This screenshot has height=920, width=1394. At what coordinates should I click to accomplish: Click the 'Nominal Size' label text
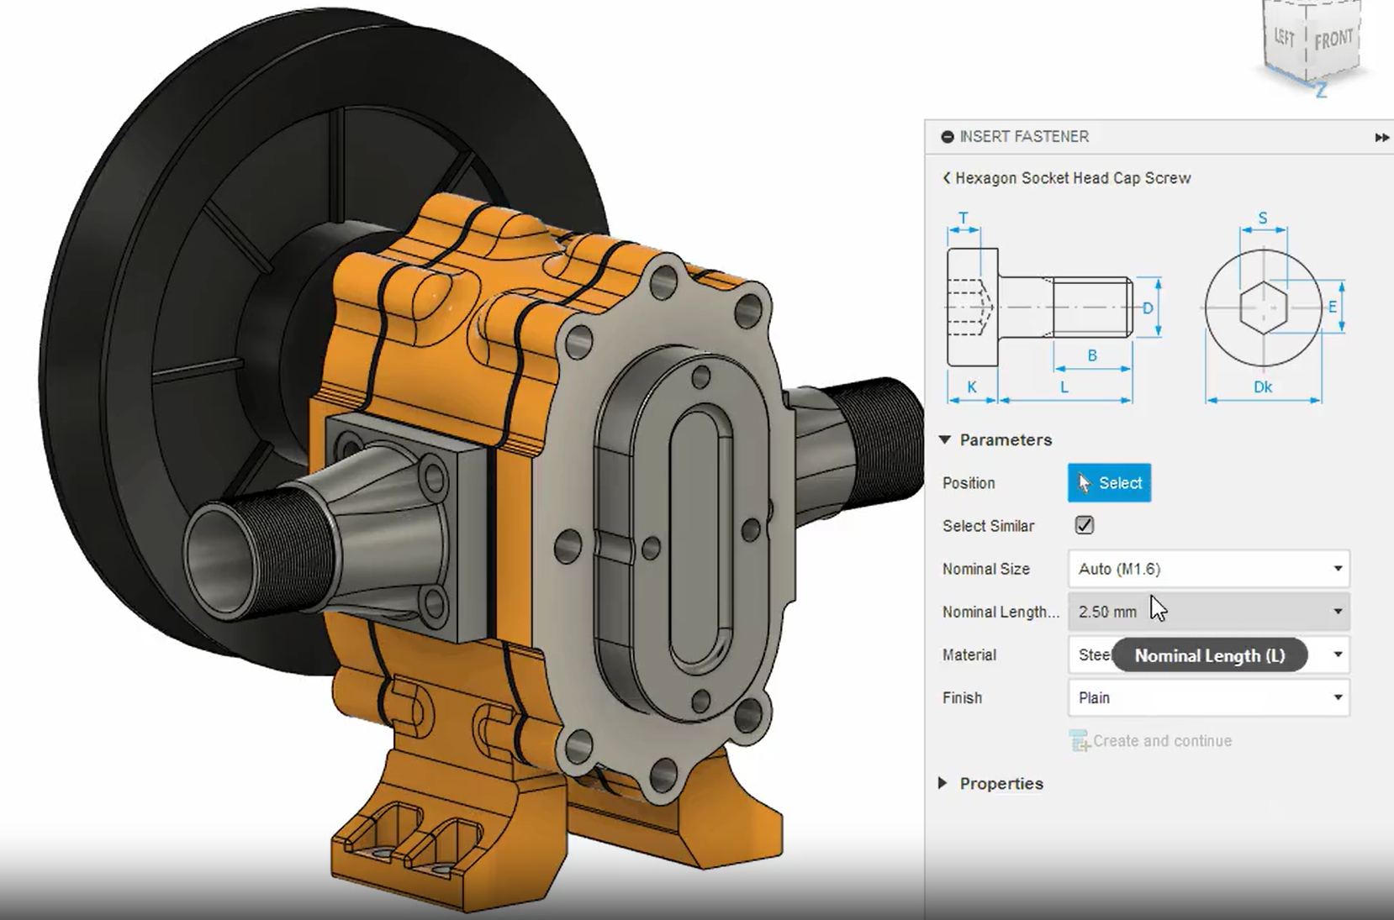(985, 569)
